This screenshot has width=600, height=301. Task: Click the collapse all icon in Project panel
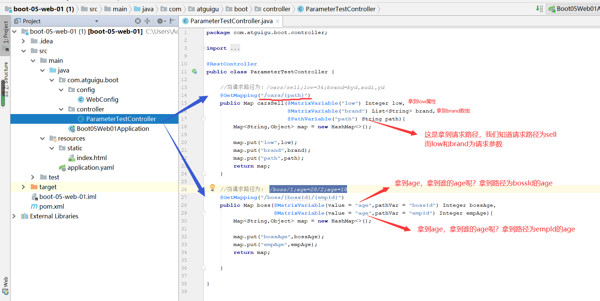click(x=147, y=21)
